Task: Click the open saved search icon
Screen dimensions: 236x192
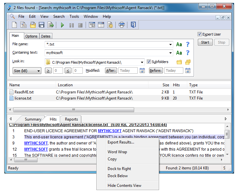Action: pos(33,25)
